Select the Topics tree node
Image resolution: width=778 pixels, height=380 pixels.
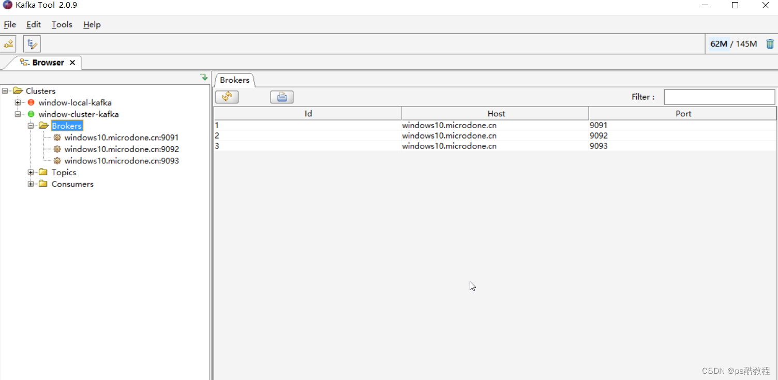point(64,172)
